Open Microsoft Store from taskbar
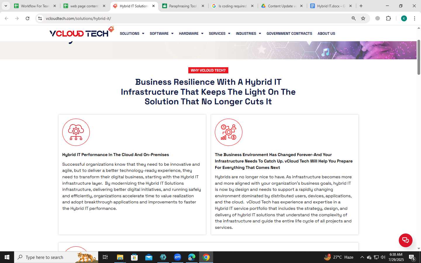421x263 pixels. (x=134, y=257)
